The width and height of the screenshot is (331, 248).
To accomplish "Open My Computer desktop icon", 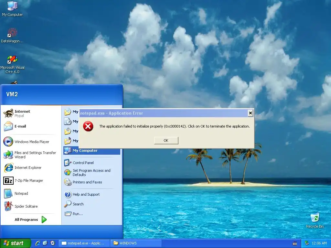I will click(x=12, y=8).
